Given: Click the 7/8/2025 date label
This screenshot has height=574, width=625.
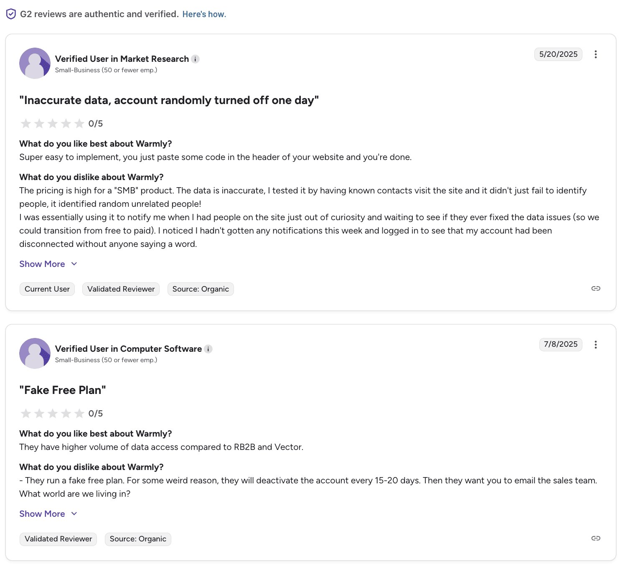Looking at the screenshot, I should point(560,344).
